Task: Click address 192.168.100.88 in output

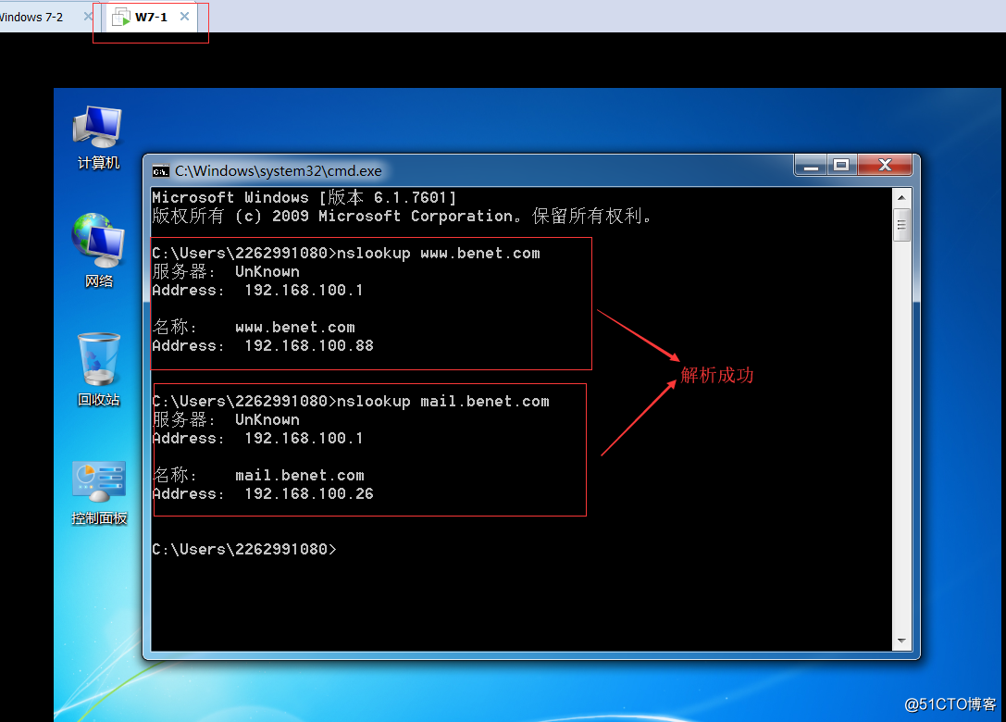Action: point(308,346)
